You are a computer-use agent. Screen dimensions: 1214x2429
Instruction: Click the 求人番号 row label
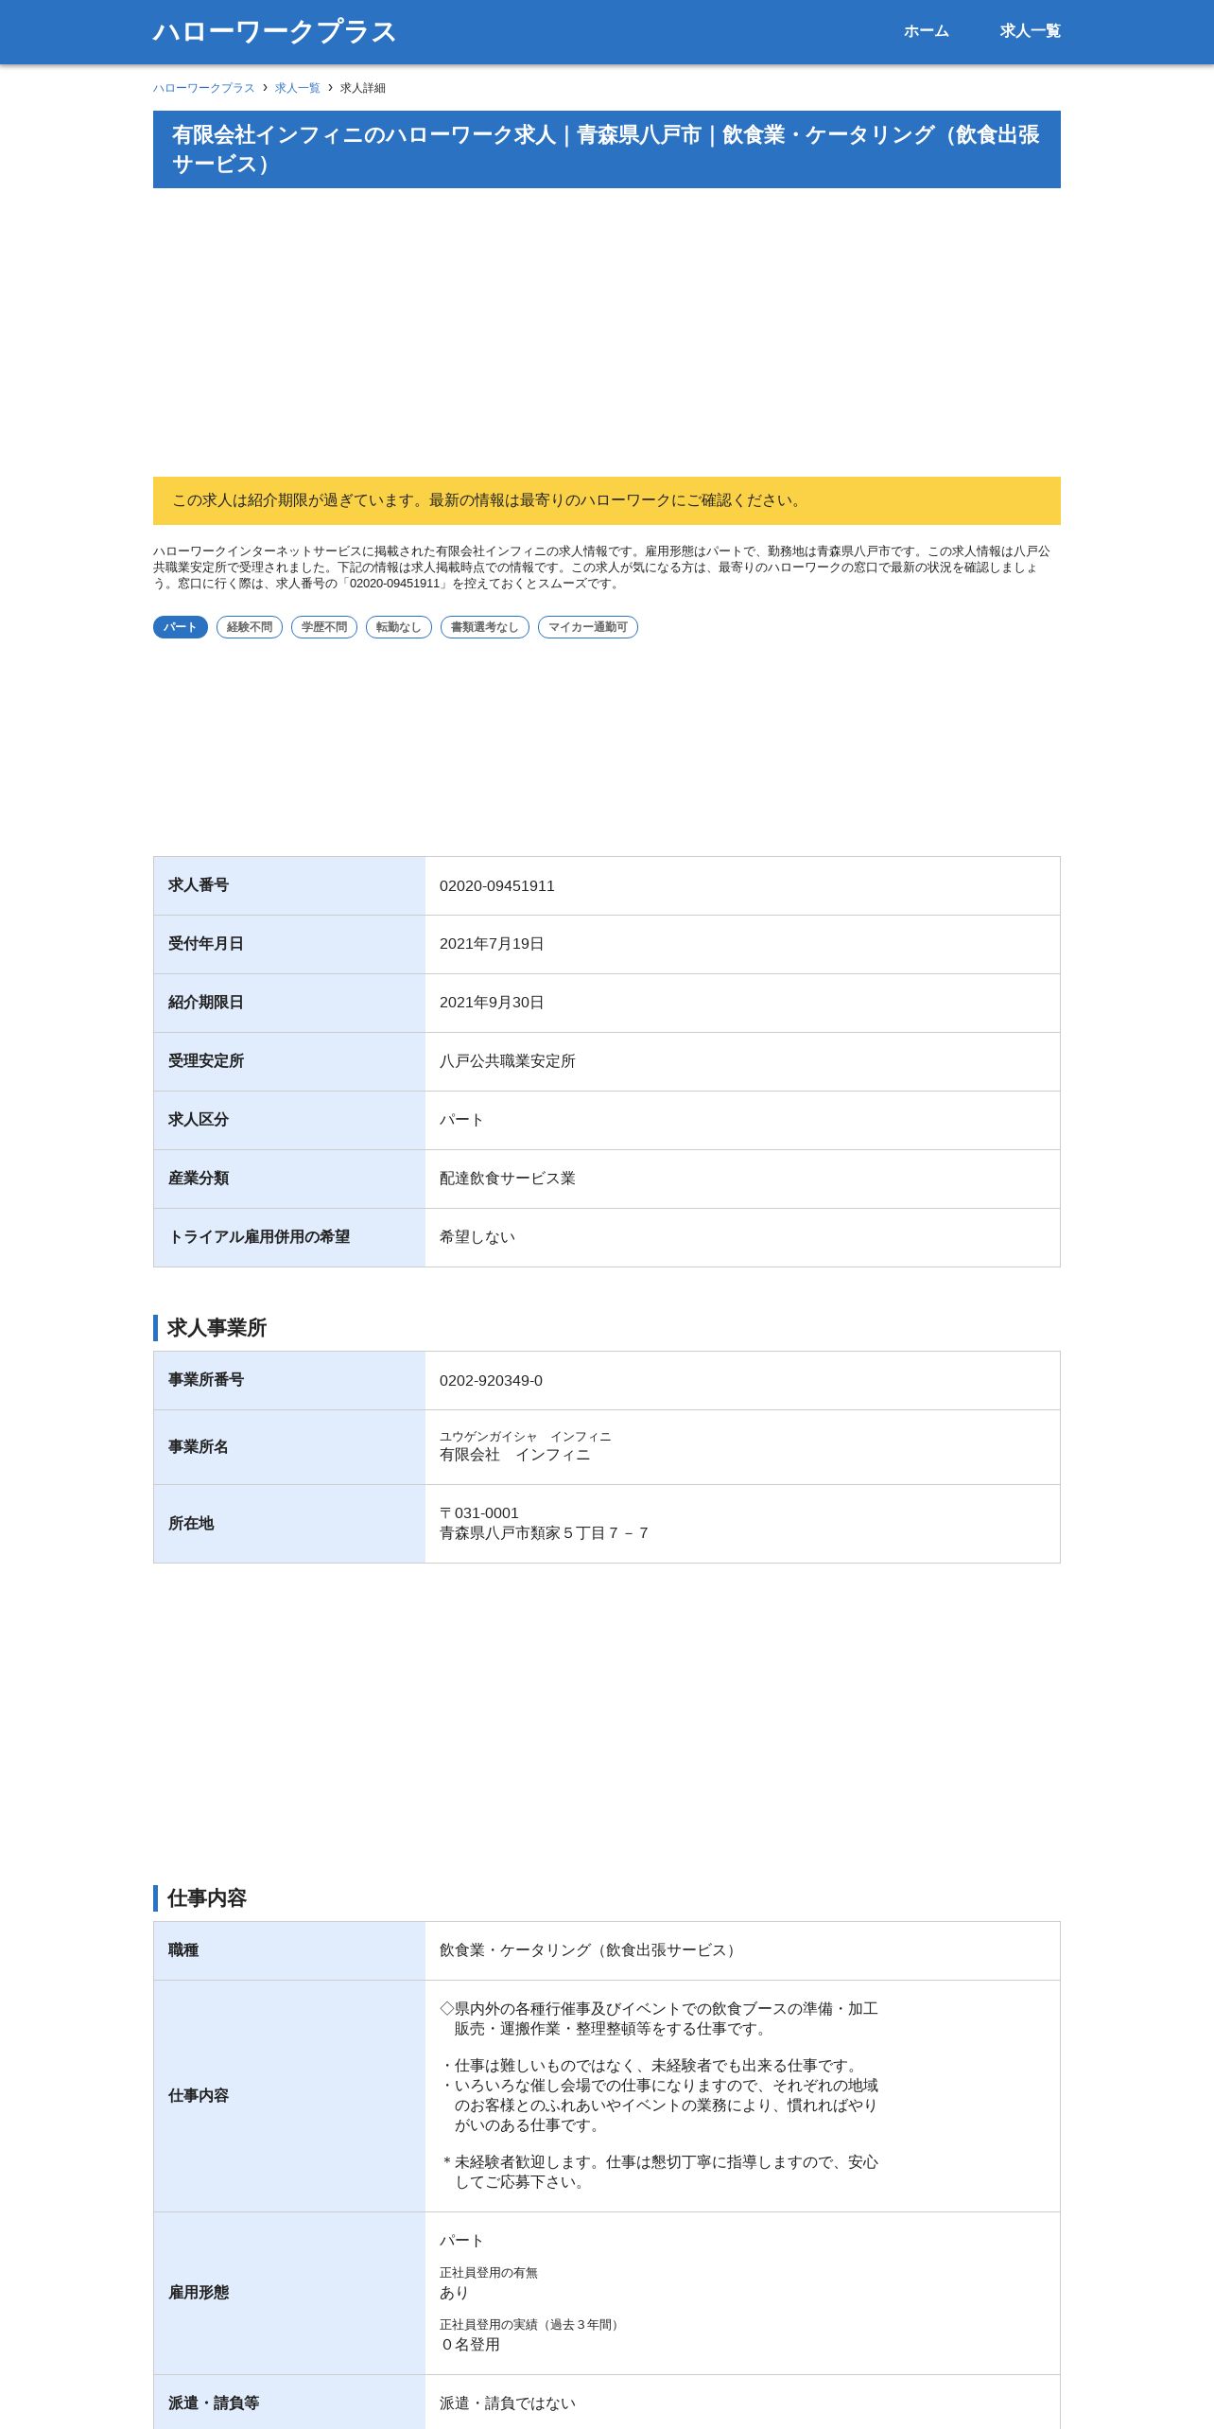click(199, 885)
